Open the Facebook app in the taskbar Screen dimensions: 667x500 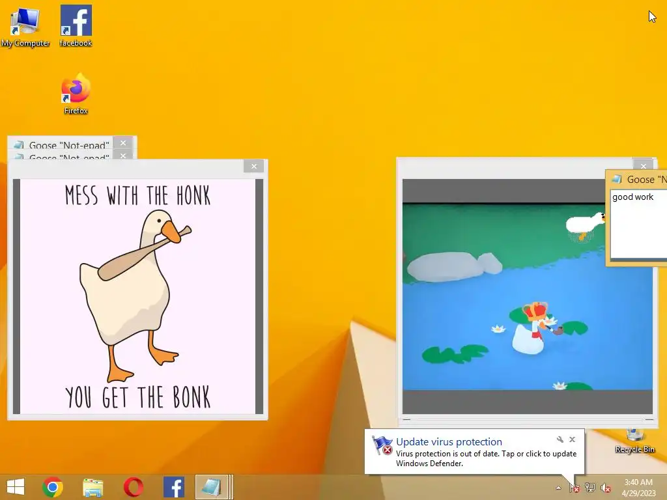[x=173, y=487]
